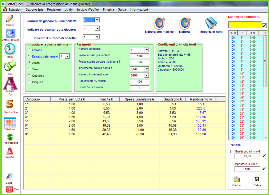Open the Ambata Cy icon

click(10, 83)
